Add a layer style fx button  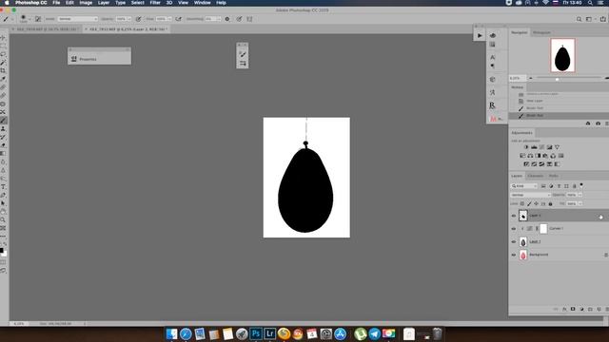coord(564,309)
